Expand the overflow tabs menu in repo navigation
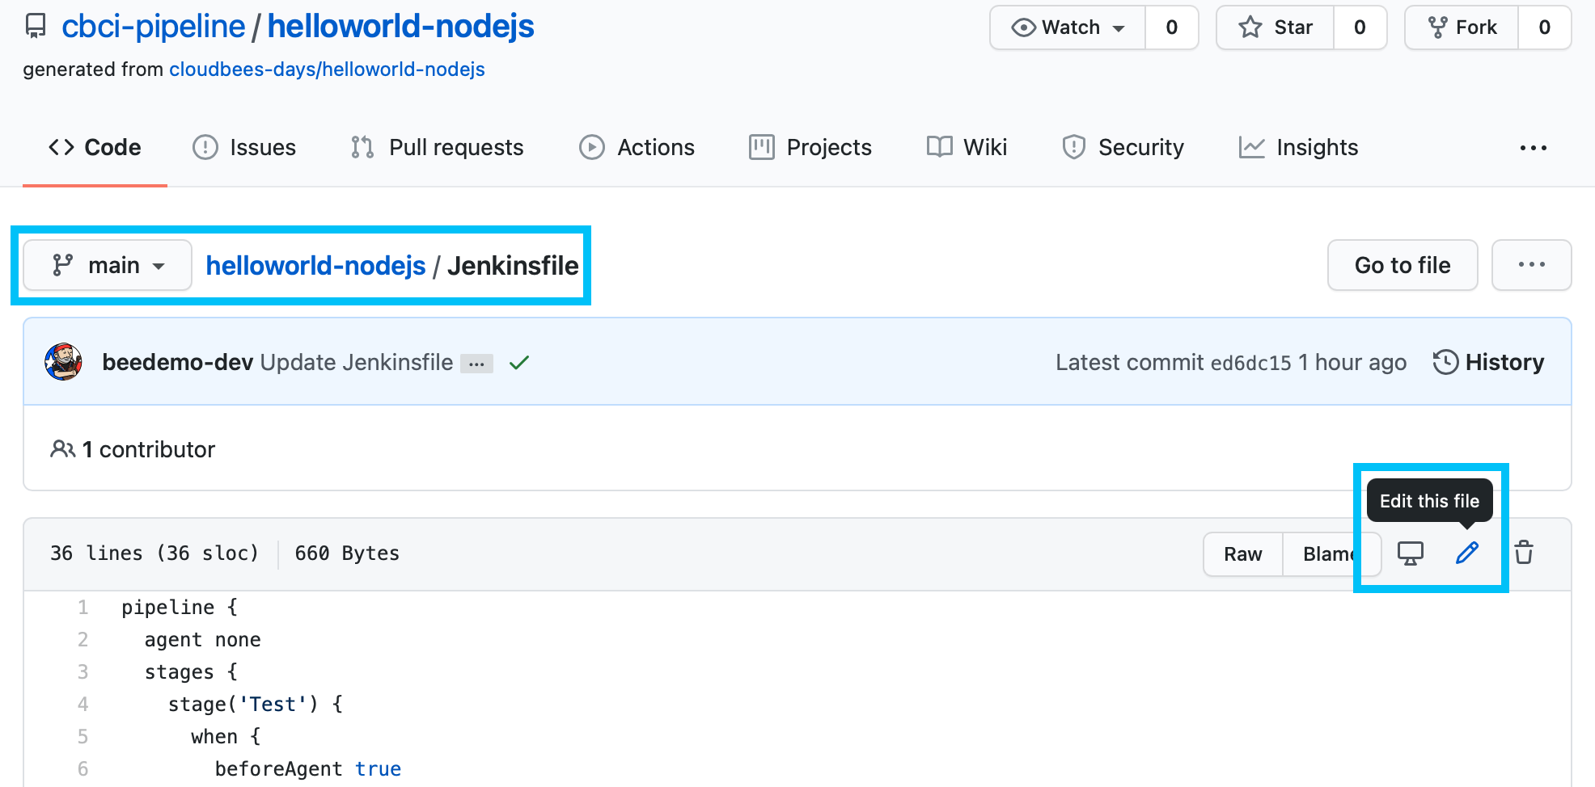 [1532, 148]
